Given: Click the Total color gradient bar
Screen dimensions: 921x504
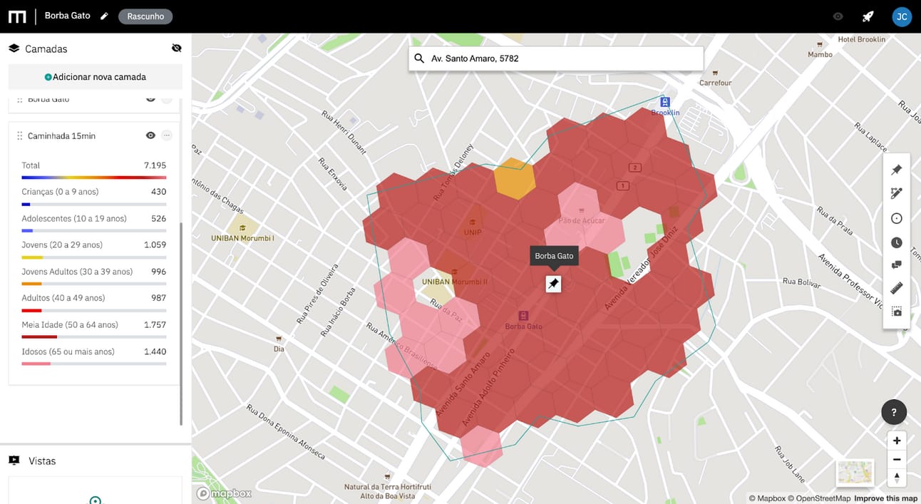Looking at the screenshot, I should point(94,177).
